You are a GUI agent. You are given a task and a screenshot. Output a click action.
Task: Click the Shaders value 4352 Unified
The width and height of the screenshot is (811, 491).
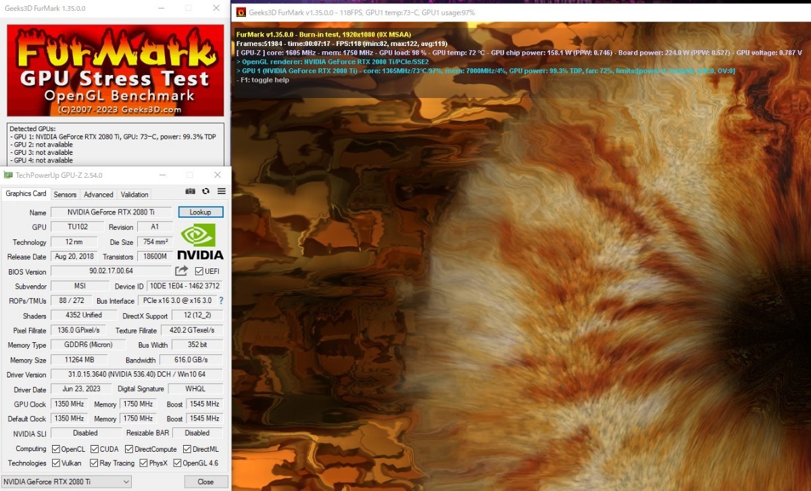coord(84,315)
